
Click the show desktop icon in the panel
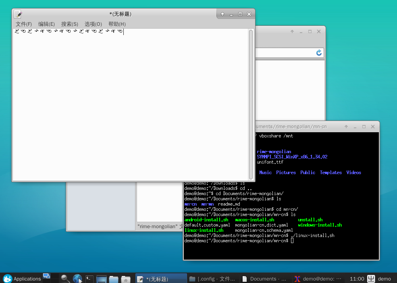tap(46, 276)
